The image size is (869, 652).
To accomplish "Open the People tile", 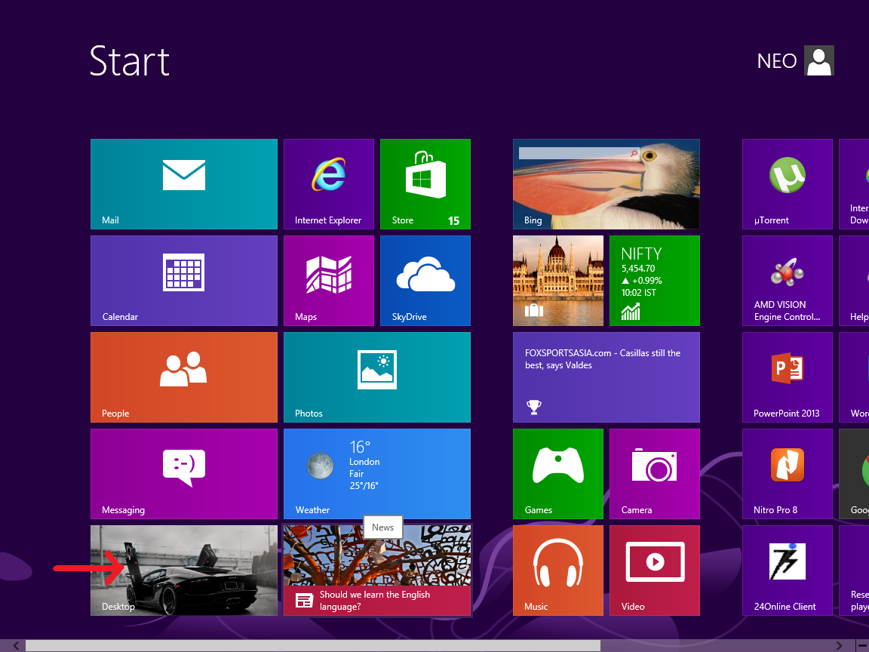I will tap(184, 377).
